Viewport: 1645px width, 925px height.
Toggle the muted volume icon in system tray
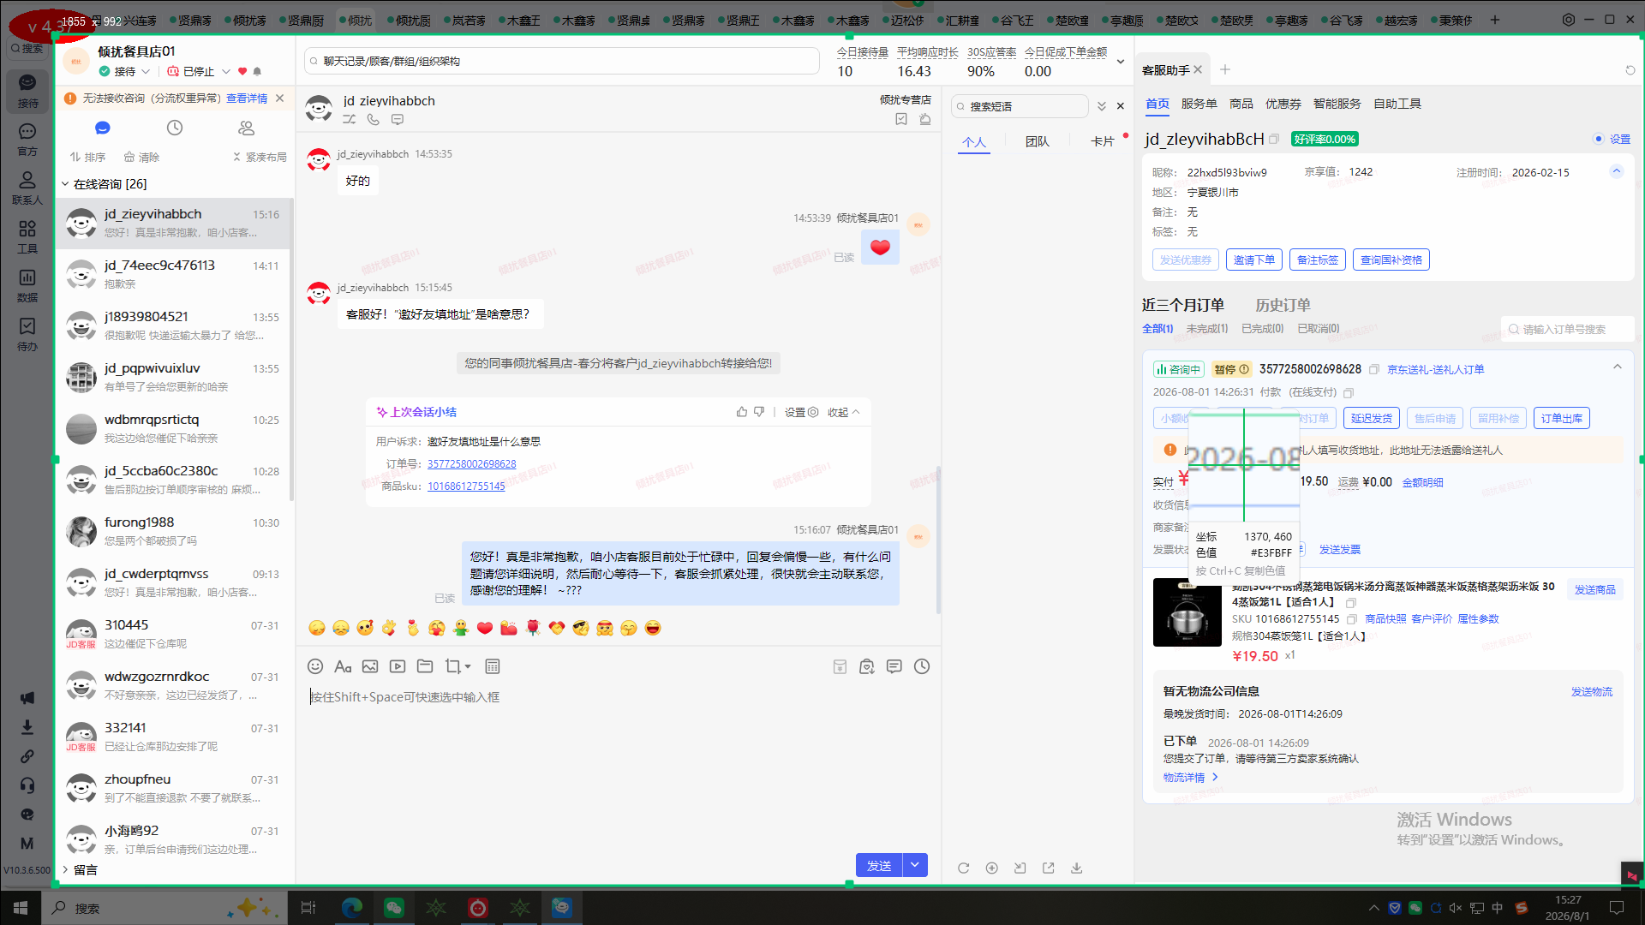pos(1456,908)
